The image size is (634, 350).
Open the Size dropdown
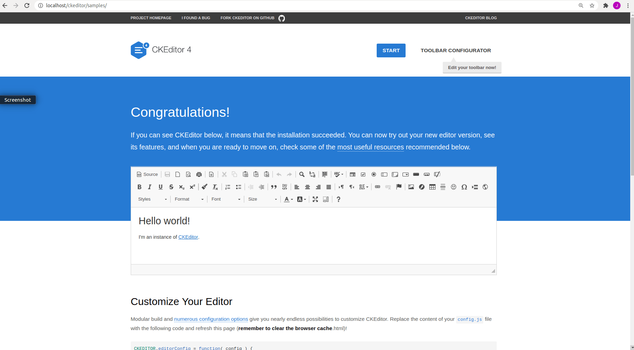point(262,199)
